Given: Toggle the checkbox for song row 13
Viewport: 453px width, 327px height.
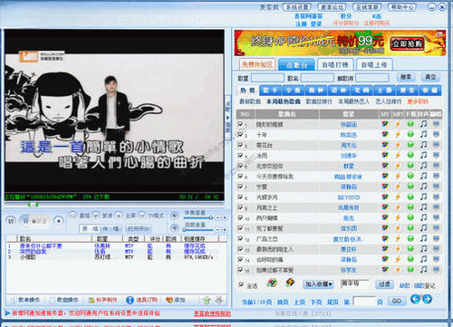Looking at the screenshot, I should (241, 249).
